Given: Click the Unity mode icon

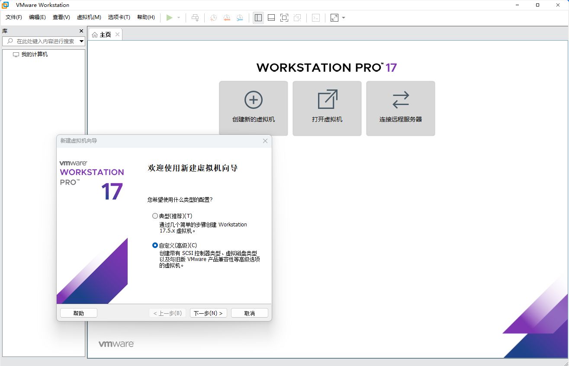Looking at the screenshot, I should pyautogui.click(x=297, y=18).
